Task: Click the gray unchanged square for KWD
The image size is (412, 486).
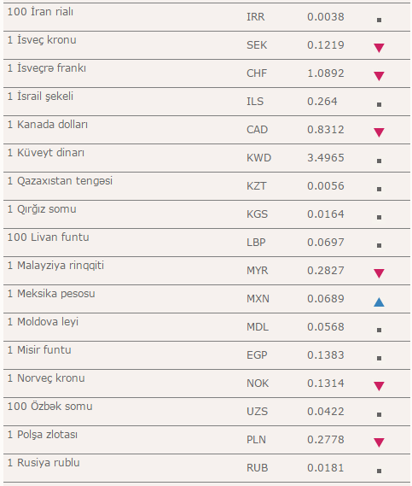Action: [379, 161]
